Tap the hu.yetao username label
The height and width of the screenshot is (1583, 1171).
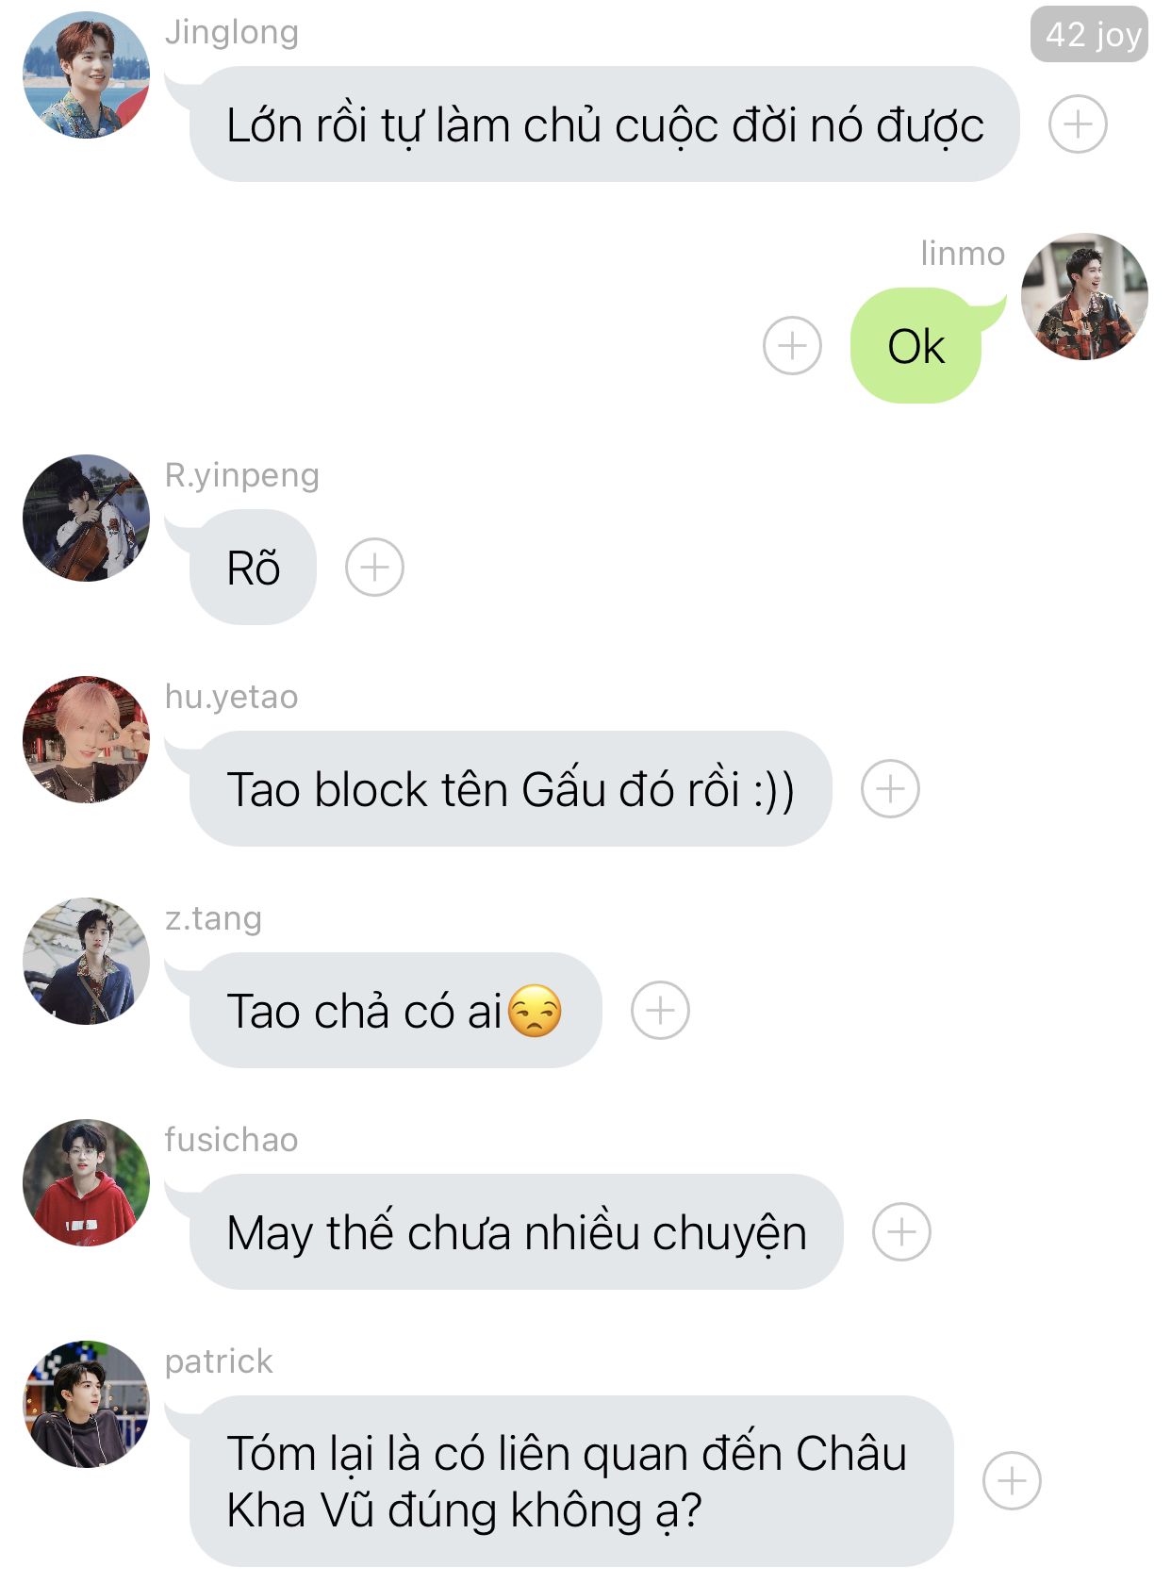(232, 697)
